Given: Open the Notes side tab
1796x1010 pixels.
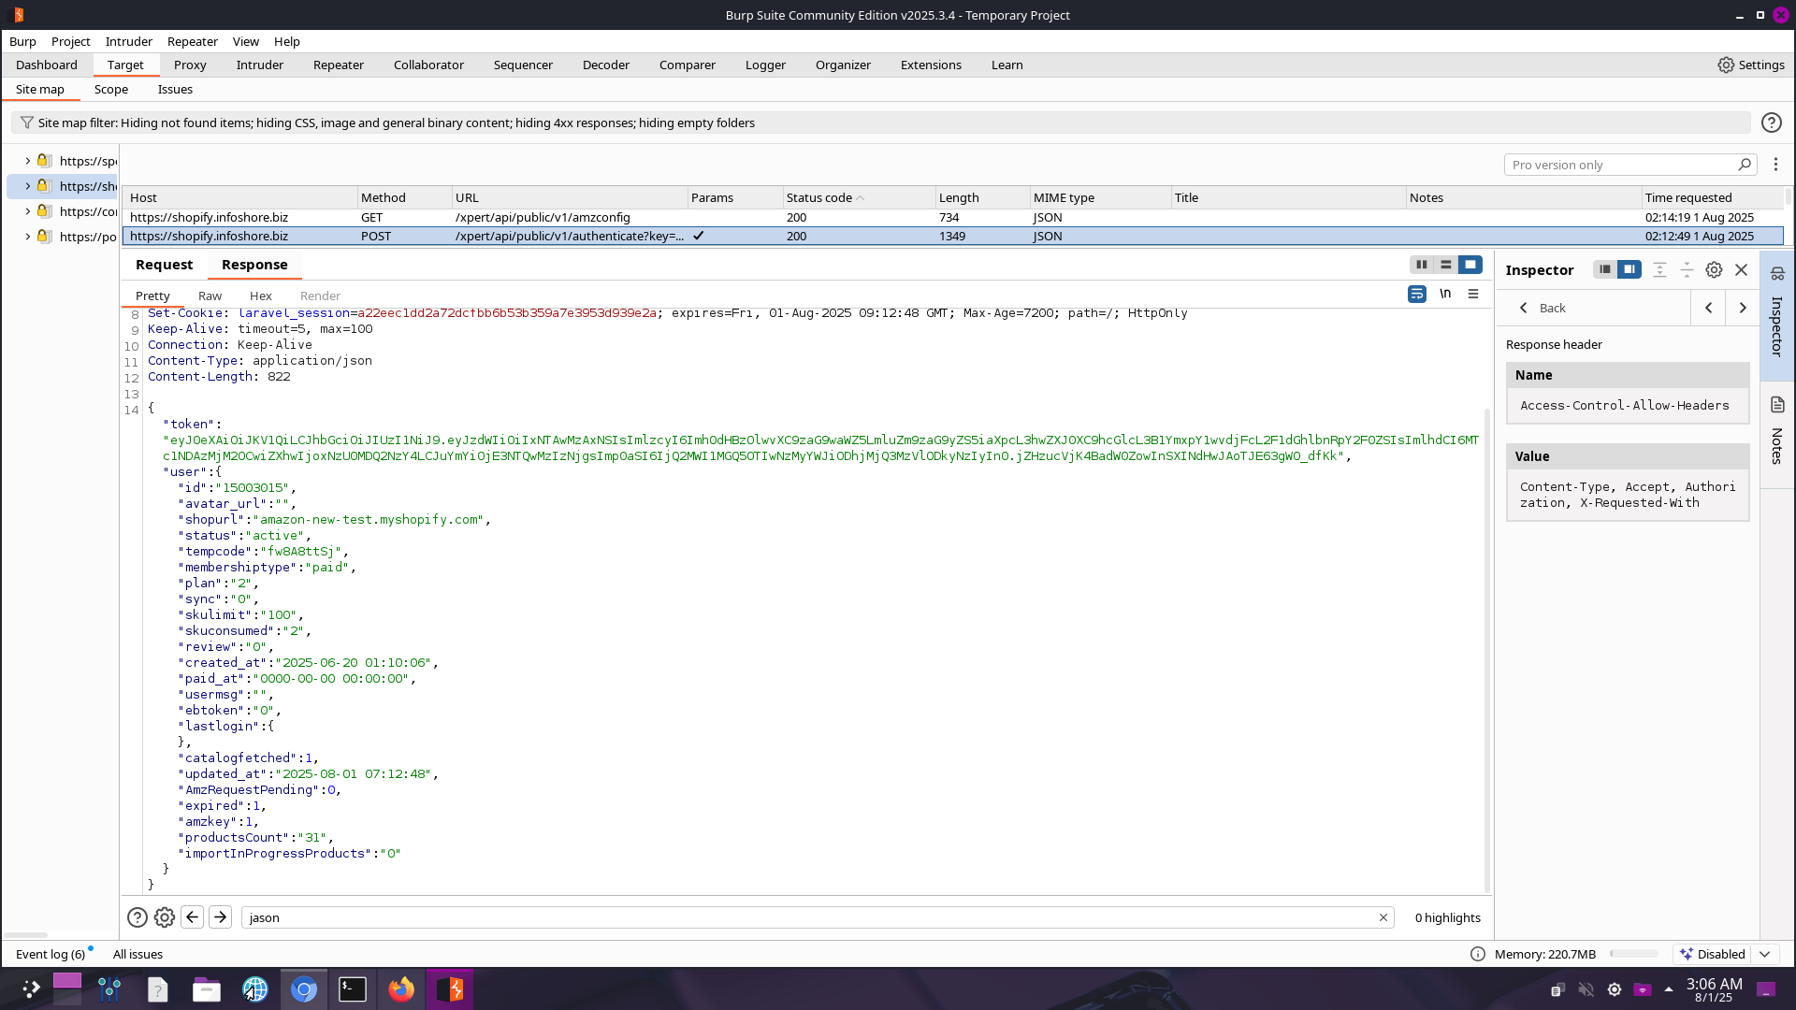Looking at the screenshot, I should pyautogui.click(x=1777, y=434).
